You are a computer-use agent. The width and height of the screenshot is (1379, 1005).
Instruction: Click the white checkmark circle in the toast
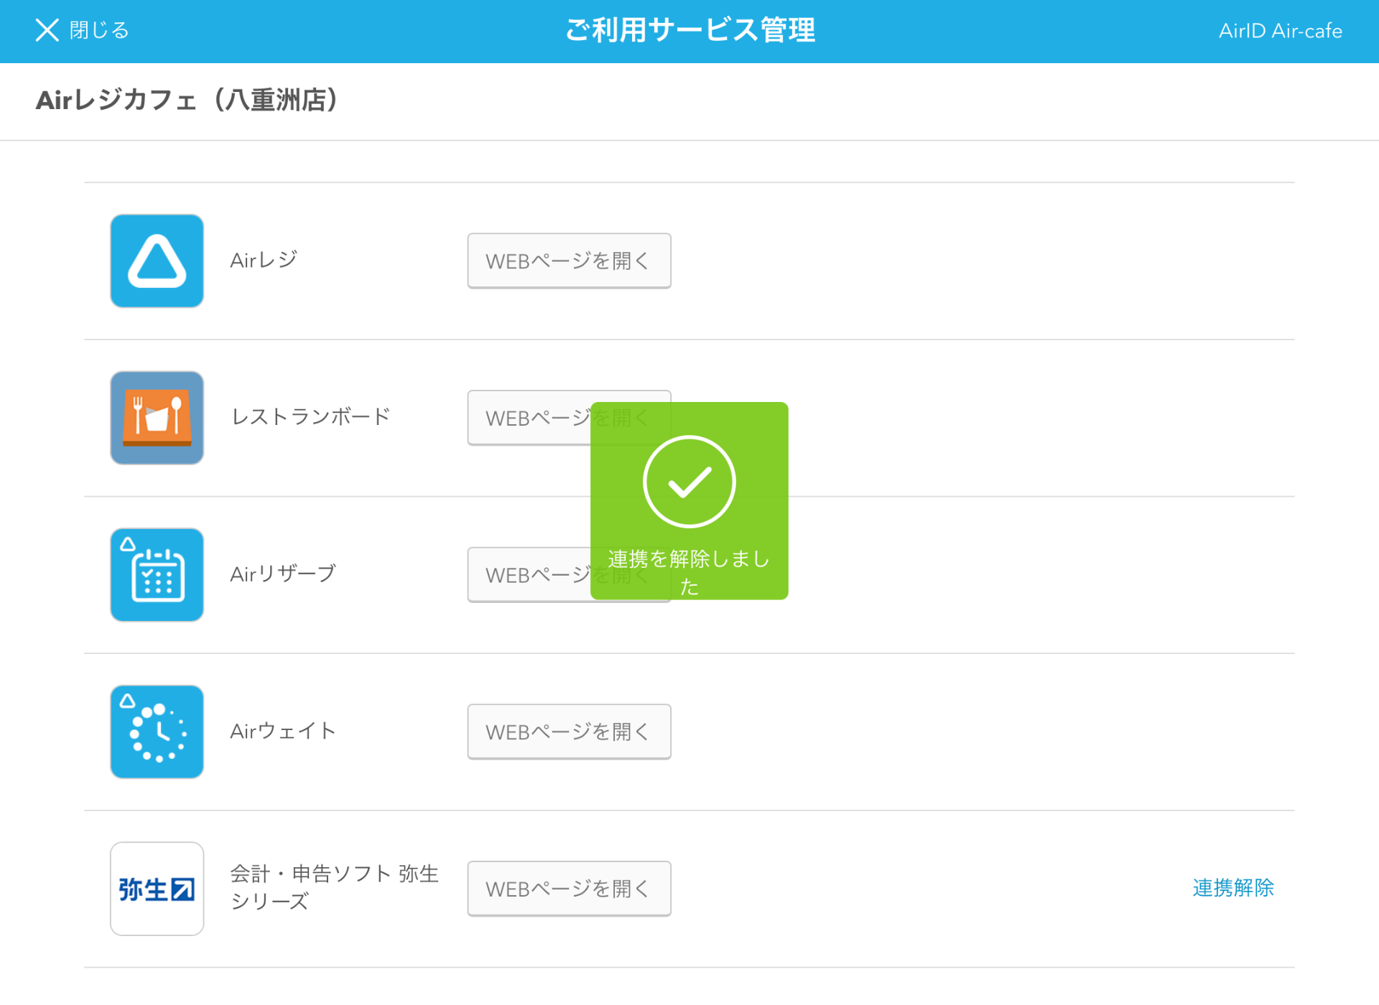[x=689, y=482]
